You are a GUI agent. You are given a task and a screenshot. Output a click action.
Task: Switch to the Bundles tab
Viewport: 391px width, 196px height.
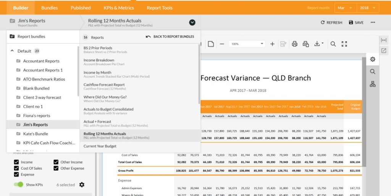[49, 8]
